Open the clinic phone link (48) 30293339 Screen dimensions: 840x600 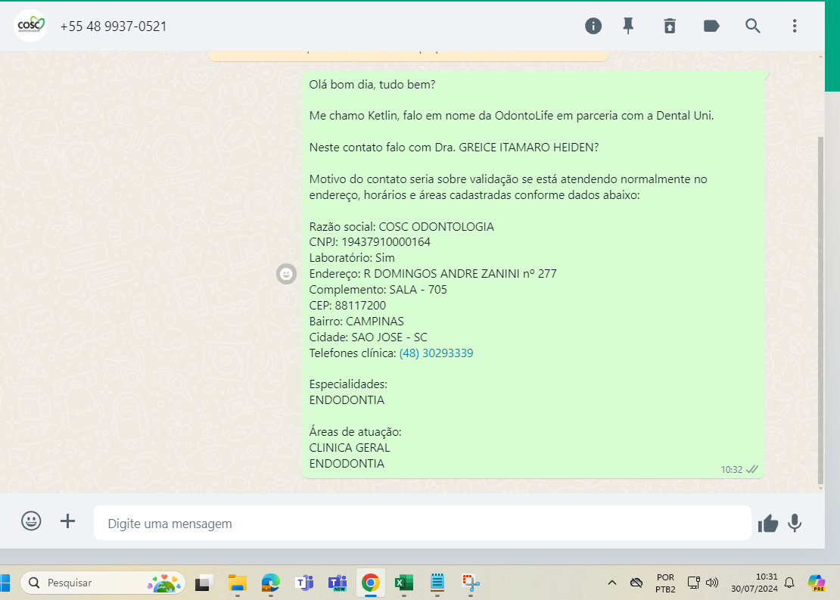tap(436, 353)
